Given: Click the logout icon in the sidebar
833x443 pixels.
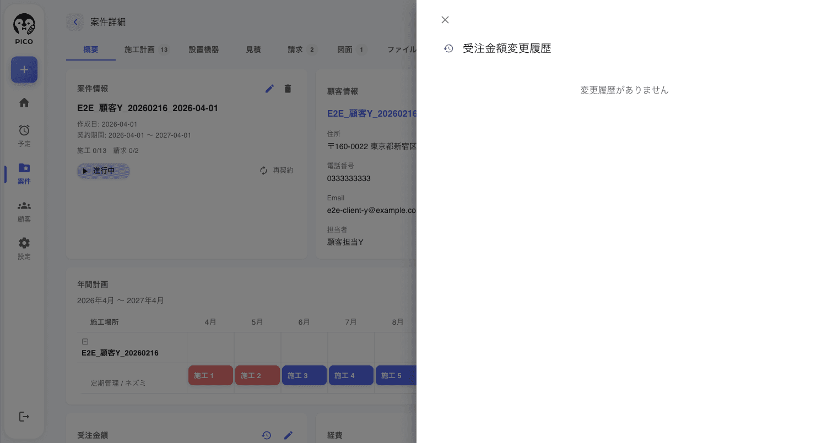Looking at the screenshot, I should click(24, 417).
